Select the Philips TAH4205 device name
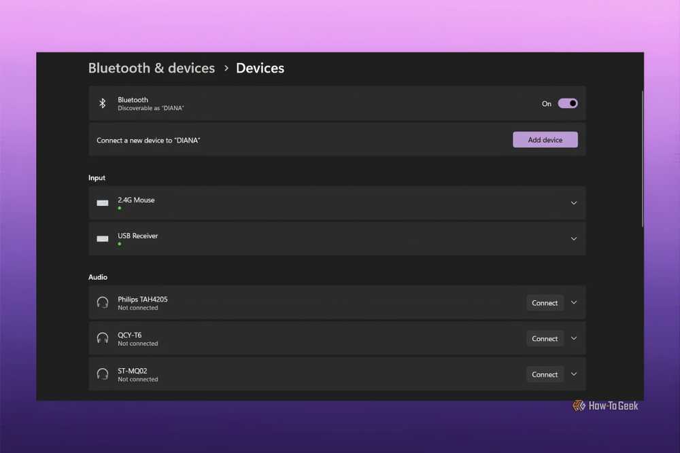 (143, 300)
